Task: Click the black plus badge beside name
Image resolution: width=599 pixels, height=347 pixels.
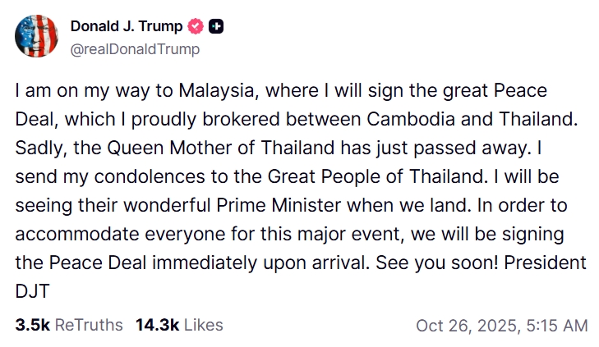Action: (216, 27)
